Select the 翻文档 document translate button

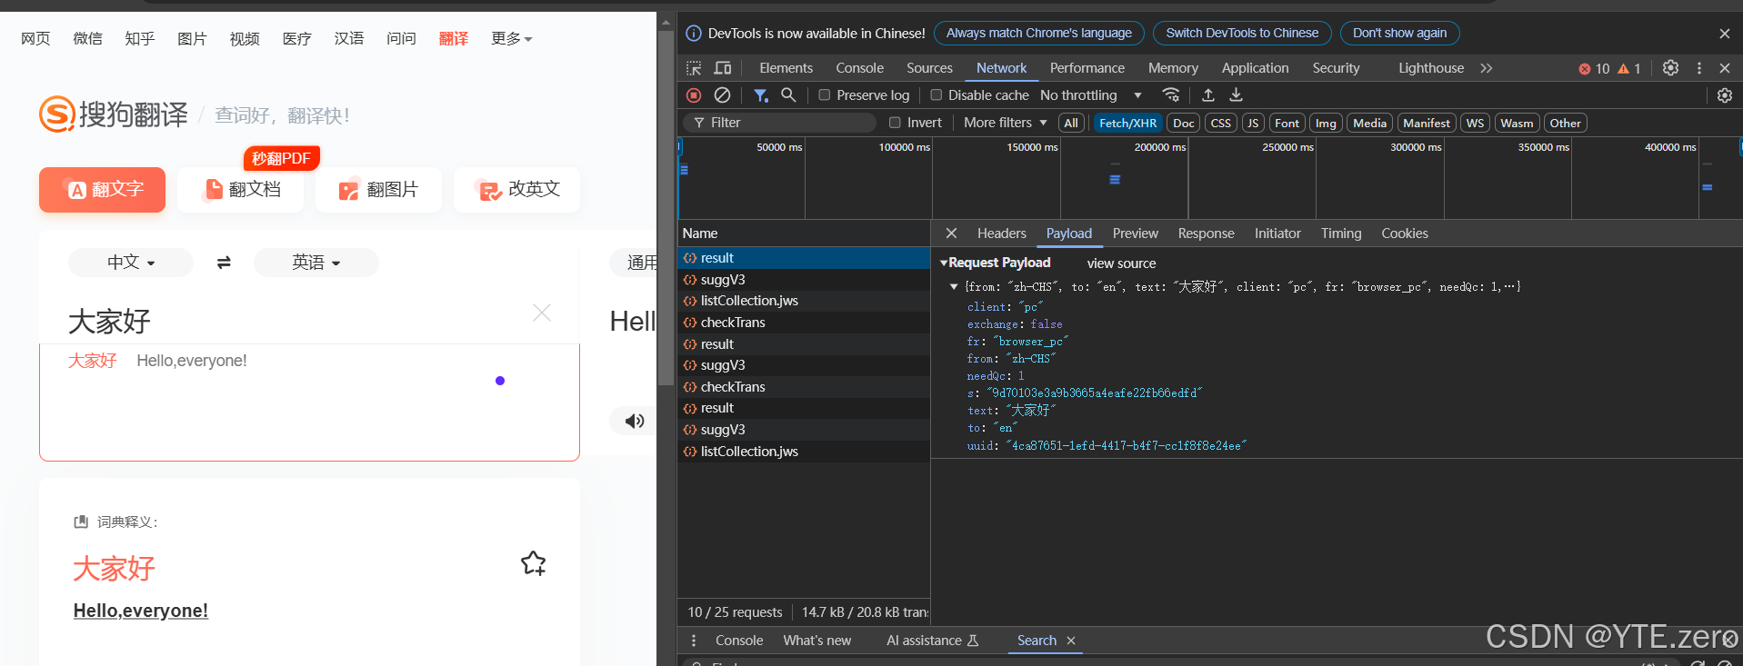pyautogui.click(x=241, y=190)
